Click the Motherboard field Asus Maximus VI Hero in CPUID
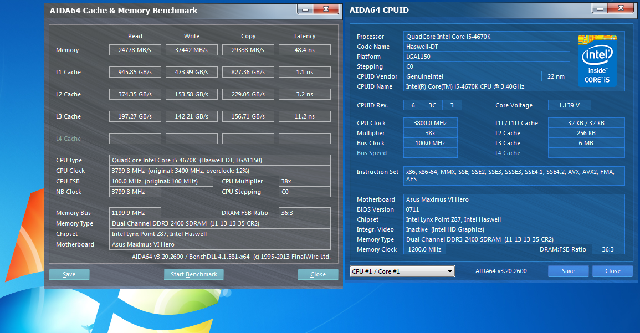 514,199
